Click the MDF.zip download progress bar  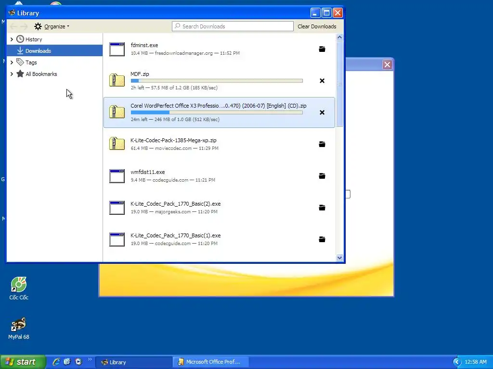point(217,81)
